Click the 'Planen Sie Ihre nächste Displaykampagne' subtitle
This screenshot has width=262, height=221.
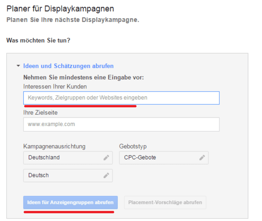(x=73, y=20)
